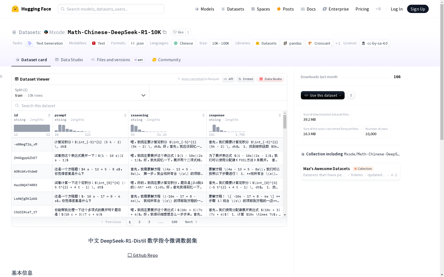
Task: Go to page 3 of the dataset
Action: click(x=149, y=222)
